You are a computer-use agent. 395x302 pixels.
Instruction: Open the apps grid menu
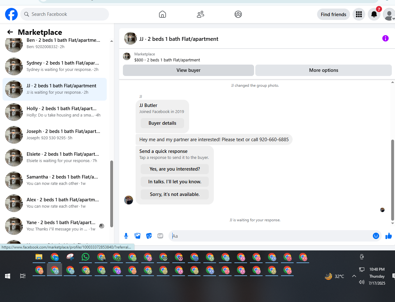(x=359, y=14)
